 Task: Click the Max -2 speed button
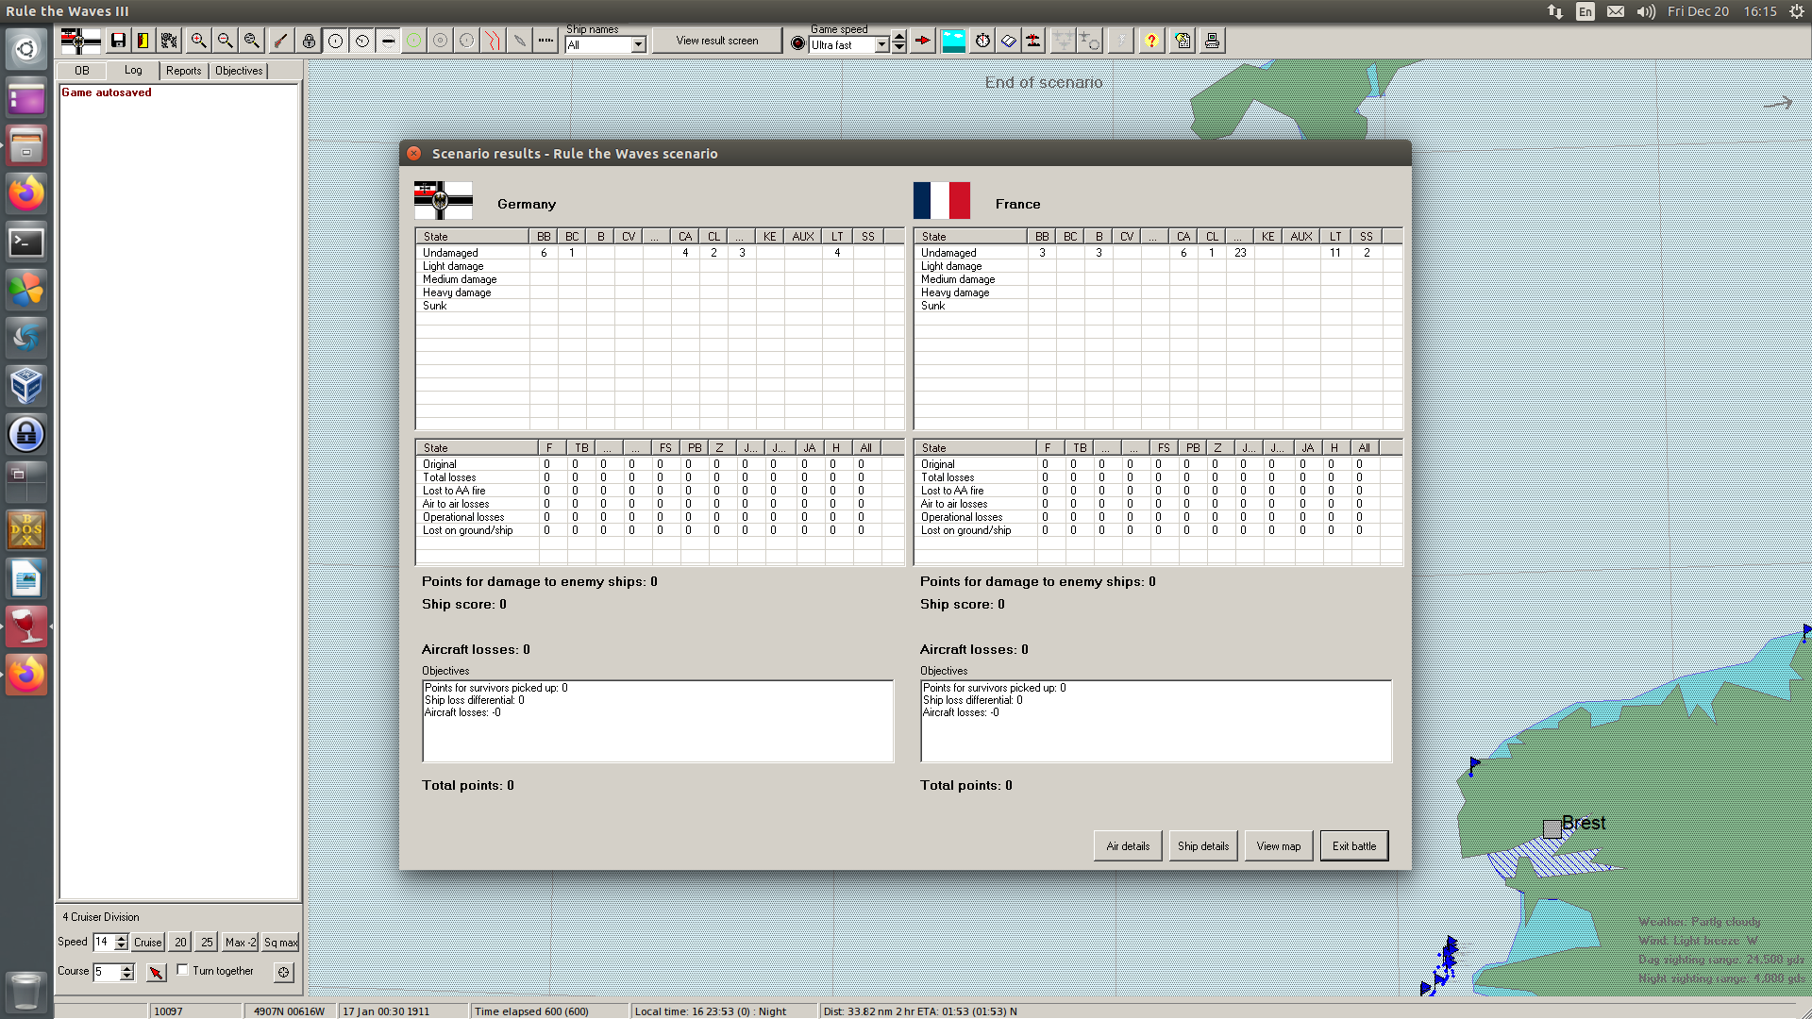tap(241, 942)
